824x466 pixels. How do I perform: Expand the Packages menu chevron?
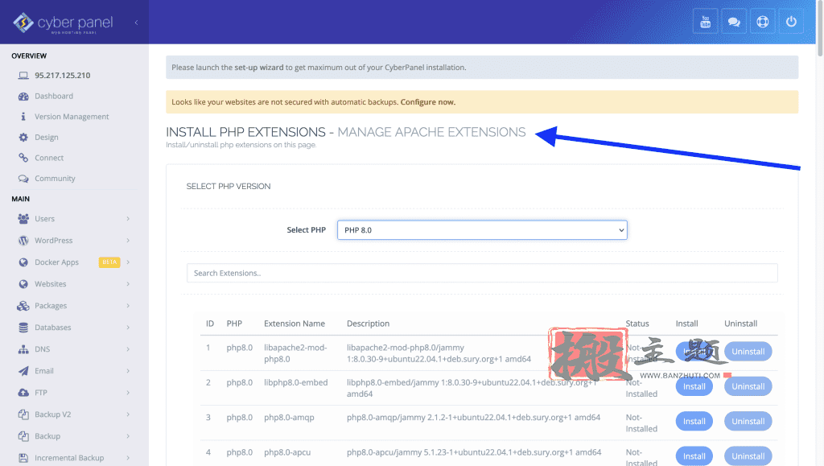coord(128,306)
